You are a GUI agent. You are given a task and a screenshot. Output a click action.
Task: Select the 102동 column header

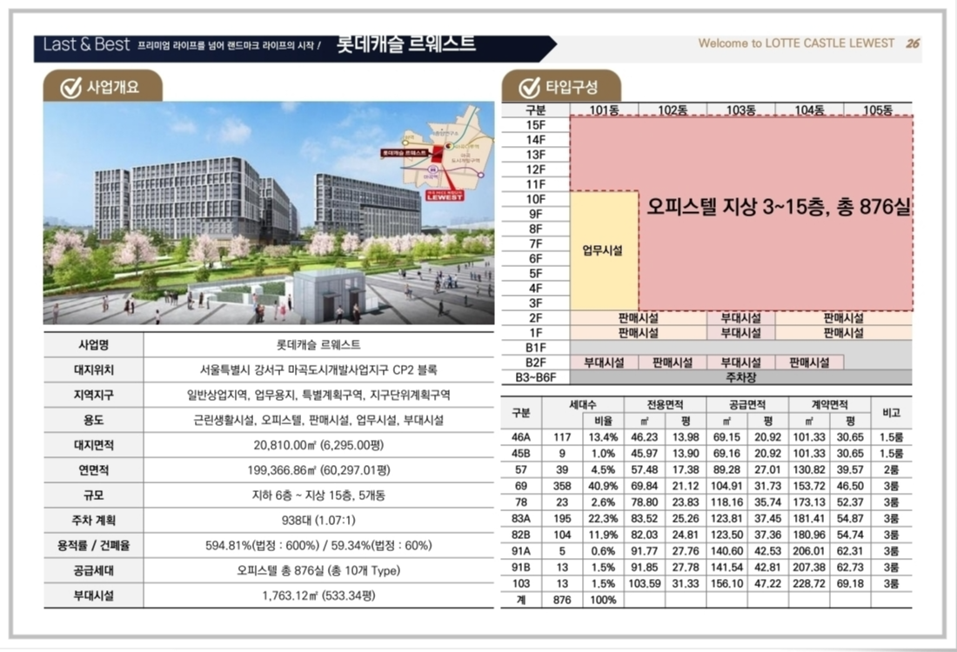click(x=673, y=110)
